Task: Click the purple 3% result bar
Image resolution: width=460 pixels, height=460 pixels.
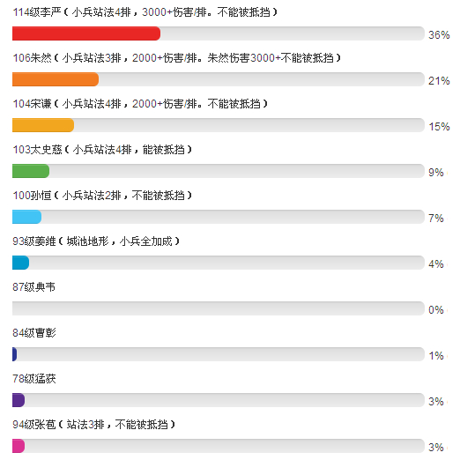Action: [19, 400]
